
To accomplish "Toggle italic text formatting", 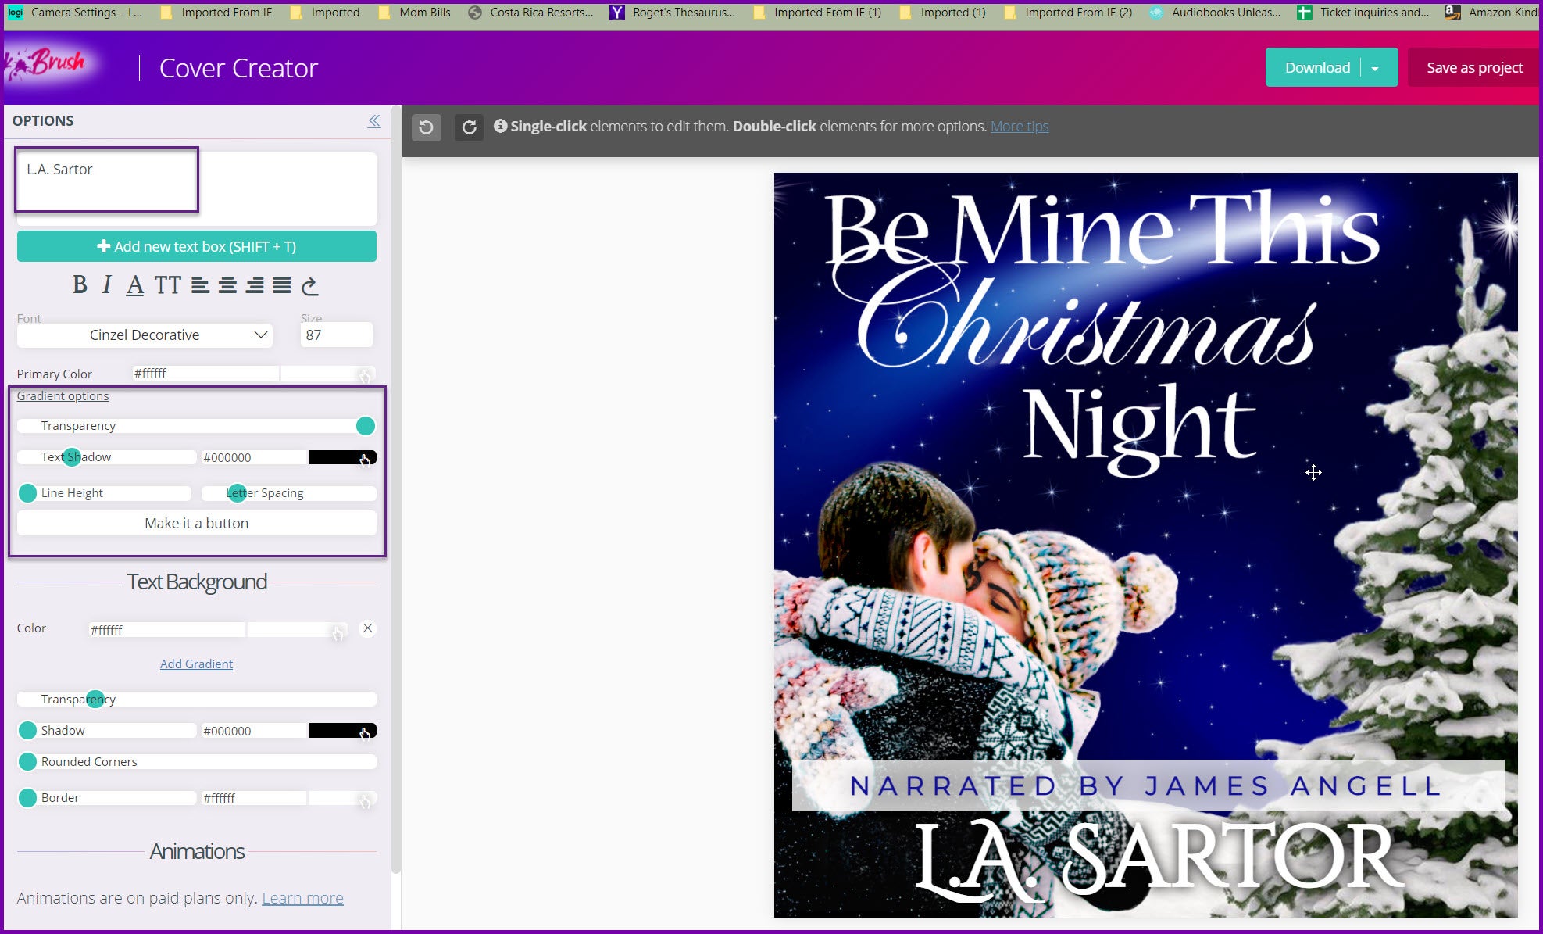I will click(107, 285).
